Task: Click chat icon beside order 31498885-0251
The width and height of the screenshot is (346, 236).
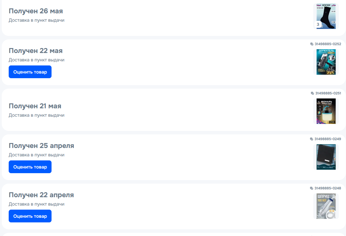Action: (x=312, y=93)
